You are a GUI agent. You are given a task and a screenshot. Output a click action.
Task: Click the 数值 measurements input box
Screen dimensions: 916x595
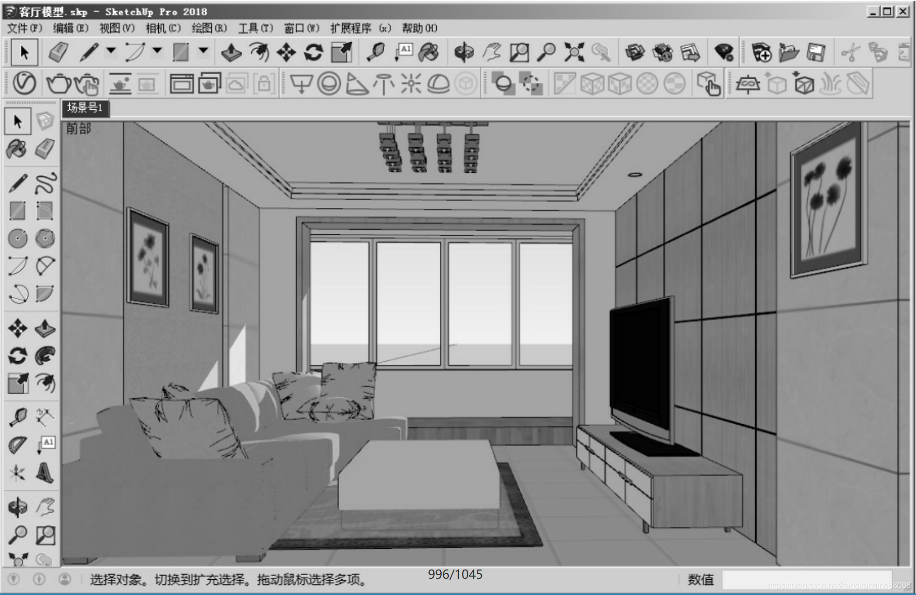coord(807,580)
